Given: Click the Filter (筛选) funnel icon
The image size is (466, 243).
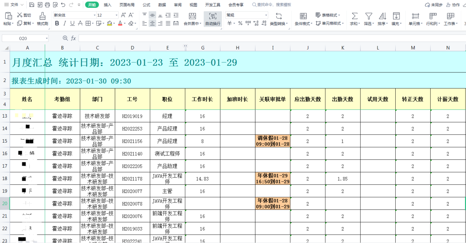Looking at the screenshot, I should tap(368, 16).
